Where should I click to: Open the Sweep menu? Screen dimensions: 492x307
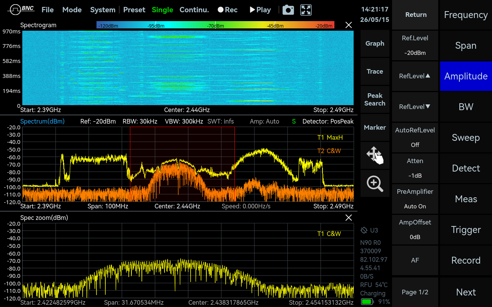(466, 137)
